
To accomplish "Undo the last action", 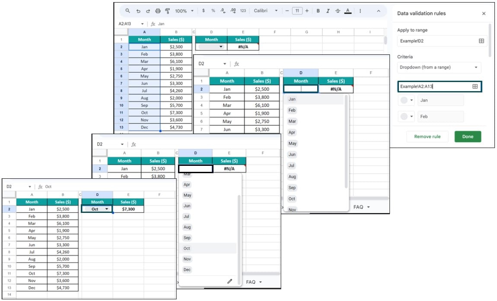I will (138, 11).
